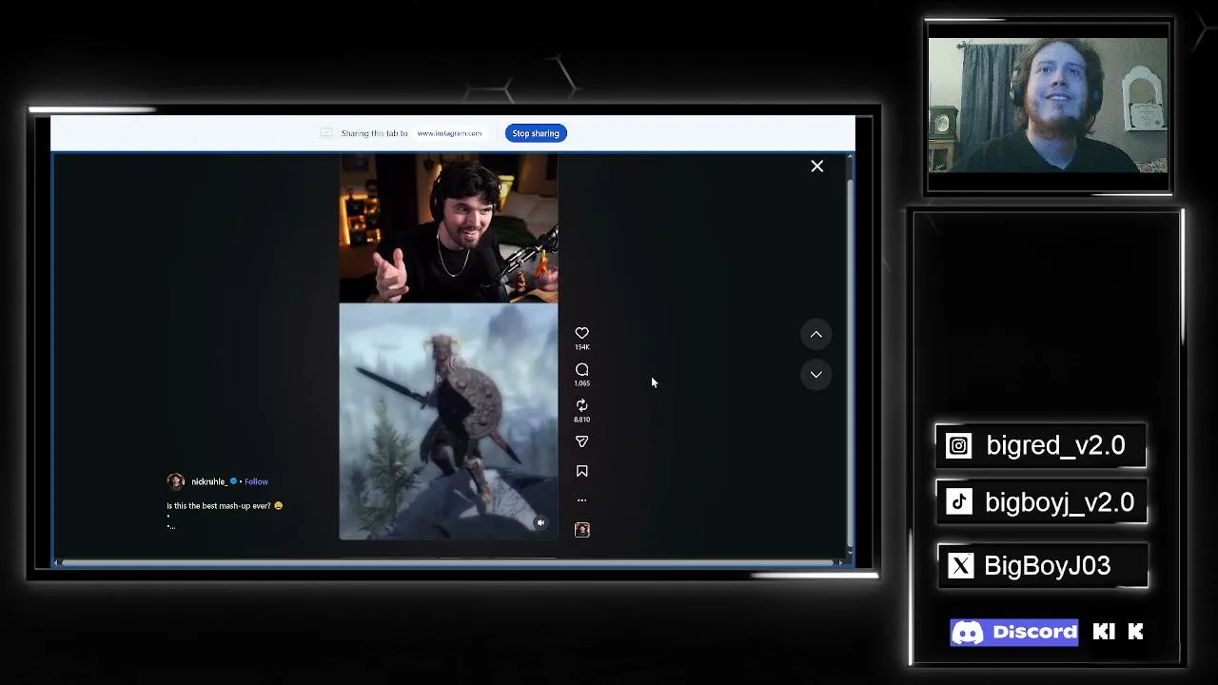Follow the nickruhle_ account
Viewport: 1218px width, 685px height.
[256, 481]
